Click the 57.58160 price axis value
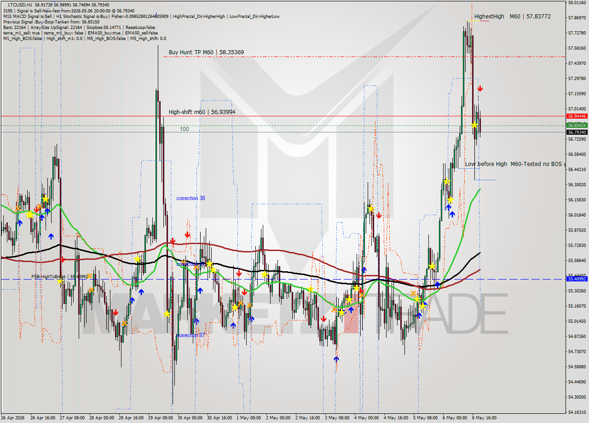This screenshot has height=423, width=589. click(x=577, y=48)
